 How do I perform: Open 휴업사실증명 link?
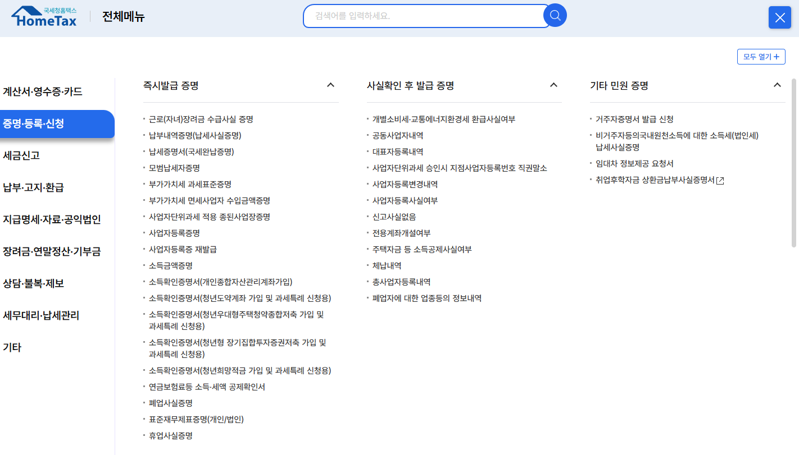(171, 436)
